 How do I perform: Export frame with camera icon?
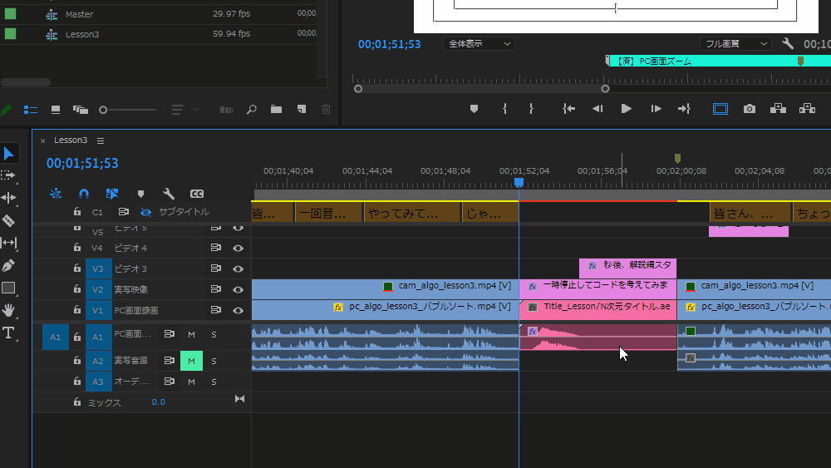click(x=750, y=109)
